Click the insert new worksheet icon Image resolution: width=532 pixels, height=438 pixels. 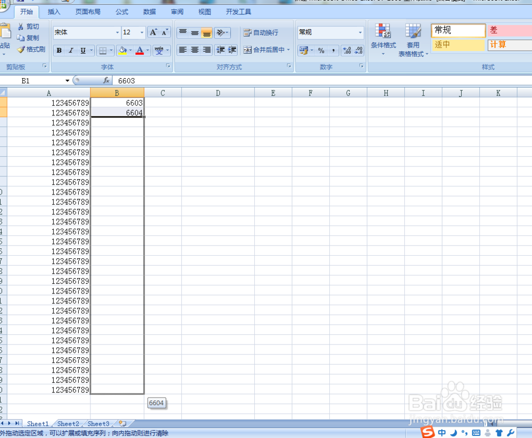tap(122, 424)
